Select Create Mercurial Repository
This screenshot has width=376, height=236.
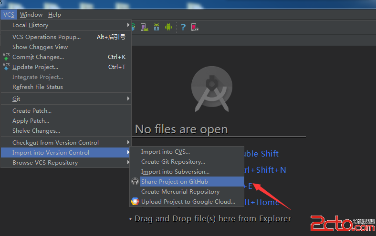click(x=187, y=192)
